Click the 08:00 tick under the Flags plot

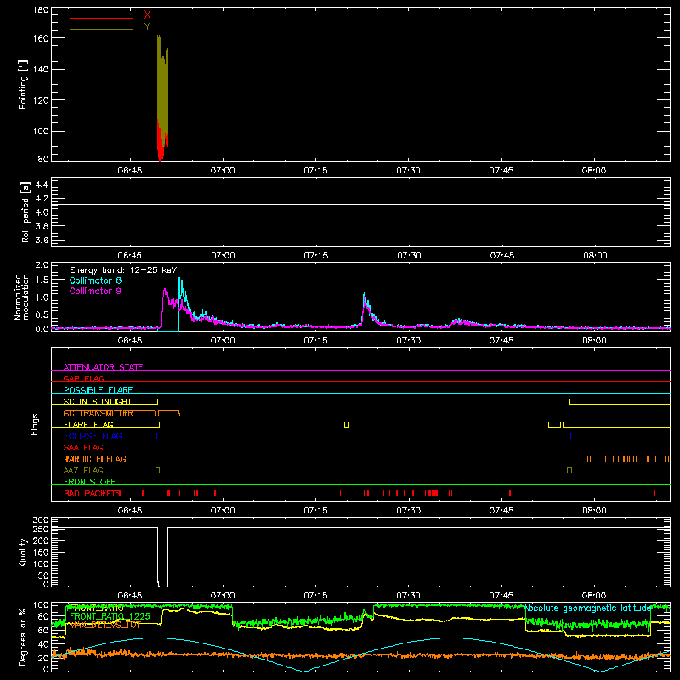pos(594,511)
